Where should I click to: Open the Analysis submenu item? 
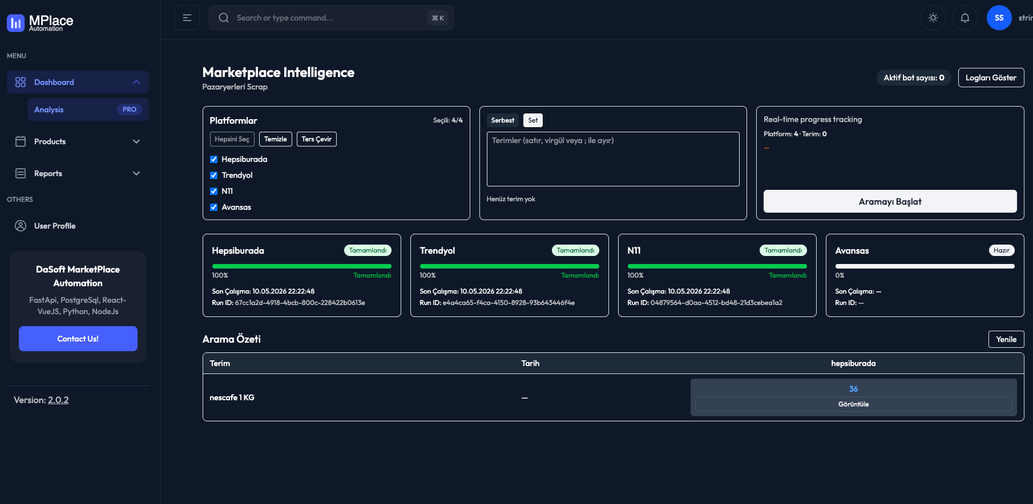88,109
